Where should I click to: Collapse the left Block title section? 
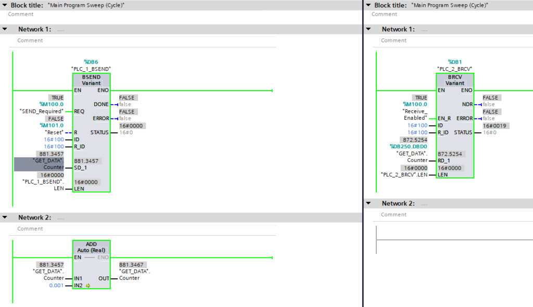pos(4,5)
